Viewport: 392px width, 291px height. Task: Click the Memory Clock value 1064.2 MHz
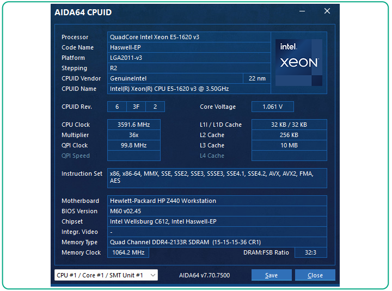(x=128, y=252)
